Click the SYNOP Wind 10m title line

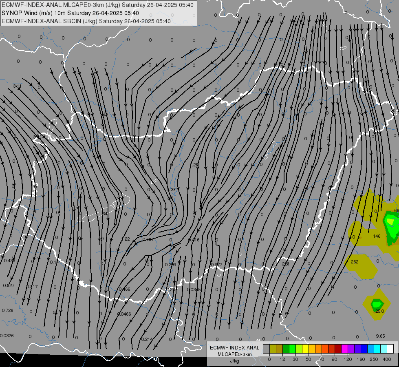click(x=70, y=13)
